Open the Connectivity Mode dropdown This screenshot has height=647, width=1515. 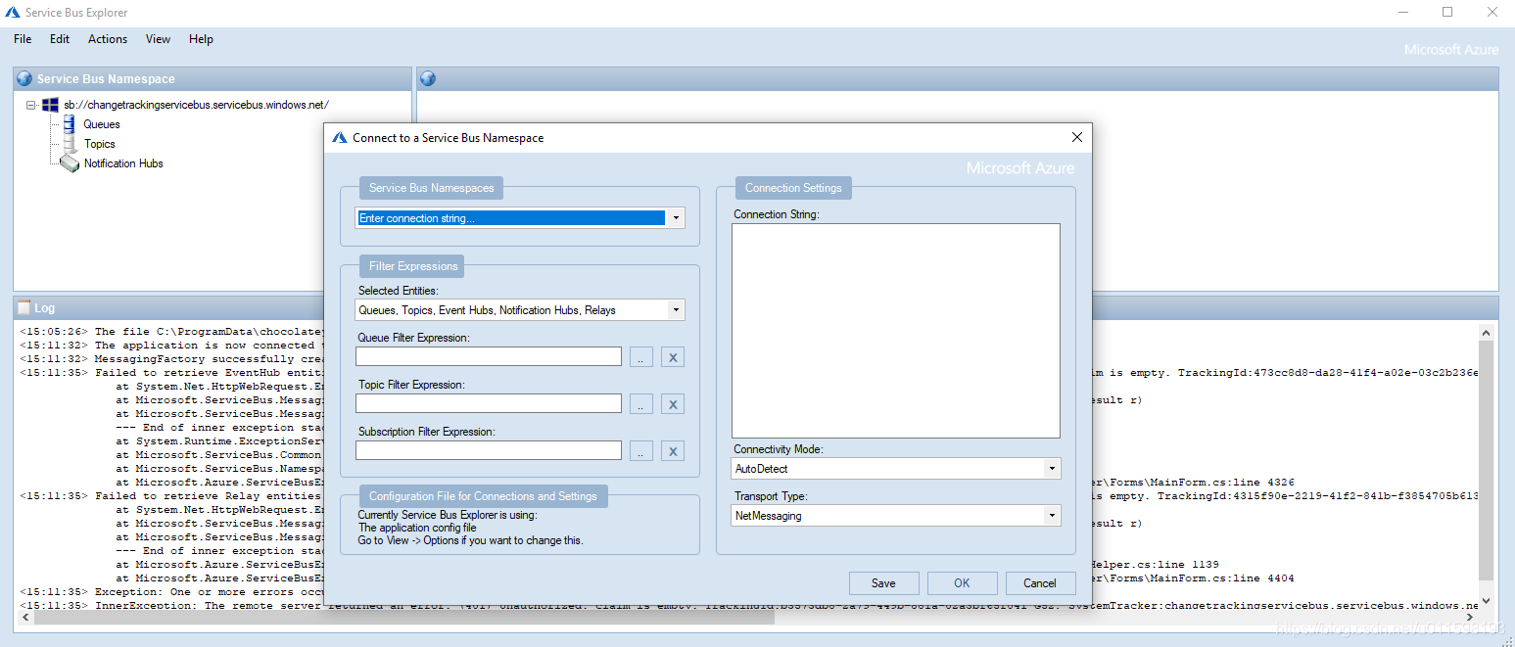[x=1052, y=469]
